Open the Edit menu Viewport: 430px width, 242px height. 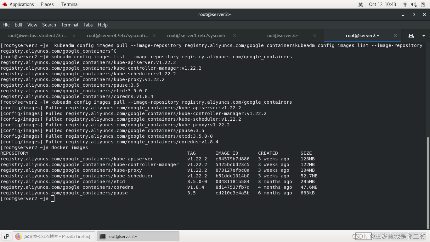pos(19,25)
